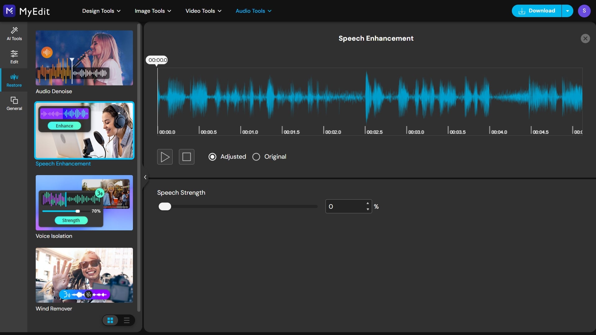The image size is (596, 335).
Task: Toggle list view for tool thumbnails
Action: coord(126,320)
